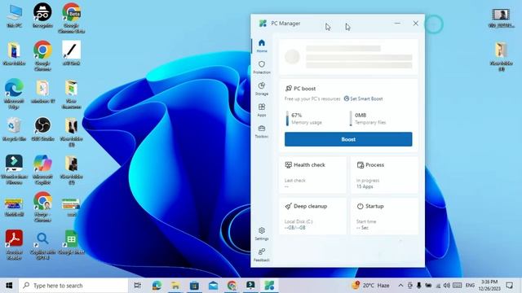The height and width of the screenshot is (293, 522).
Task: Click the volume speaker tray icon
Action: point(447,286)
